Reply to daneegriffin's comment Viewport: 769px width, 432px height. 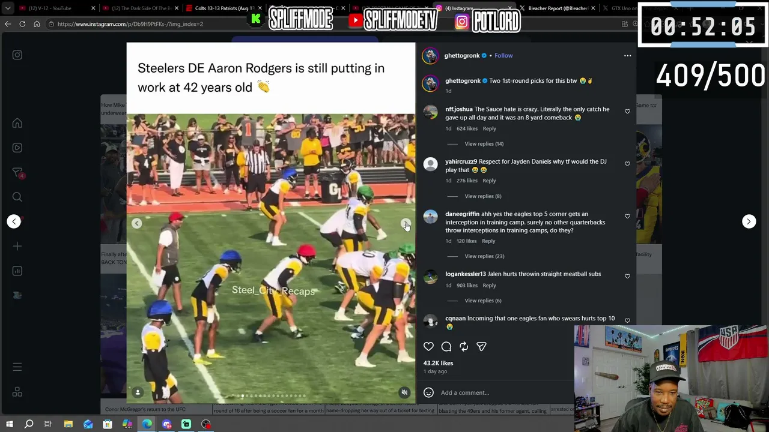pos(488,241)
